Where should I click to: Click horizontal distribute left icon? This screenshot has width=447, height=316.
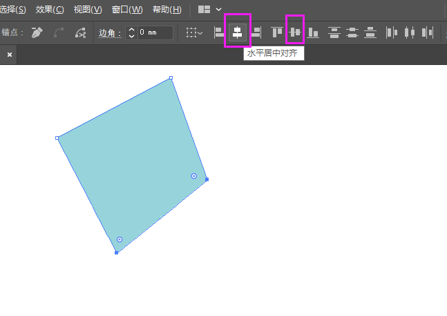tap(392, 32)
